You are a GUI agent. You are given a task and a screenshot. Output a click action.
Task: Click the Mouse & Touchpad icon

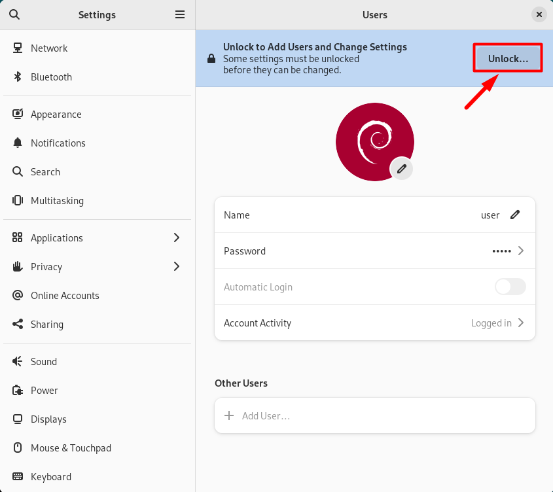pos(17,448)
